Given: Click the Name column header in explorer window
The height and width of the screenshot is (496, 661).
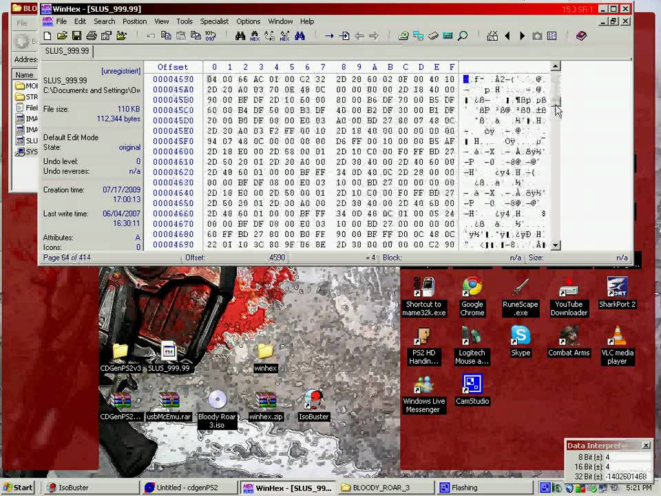Looking at the screenshot, I should (25, 74).
